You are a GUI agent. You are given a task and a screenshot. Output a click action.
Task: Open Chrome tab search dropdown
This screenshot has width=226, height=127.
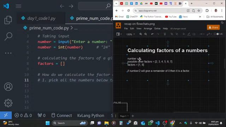pyautogui.click(x=116, y=4)
